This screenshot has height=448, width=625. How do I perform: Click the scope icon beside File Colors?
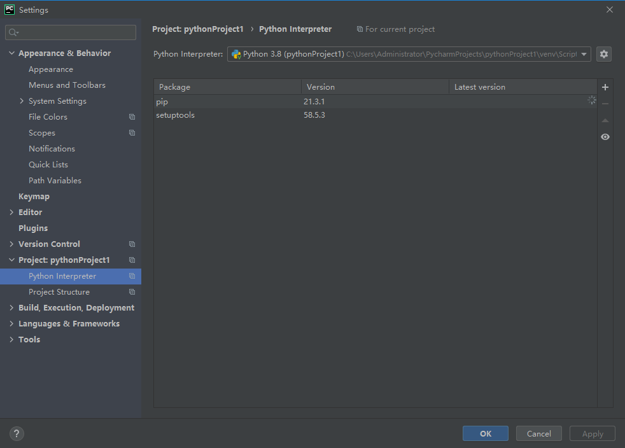[132, 116]
